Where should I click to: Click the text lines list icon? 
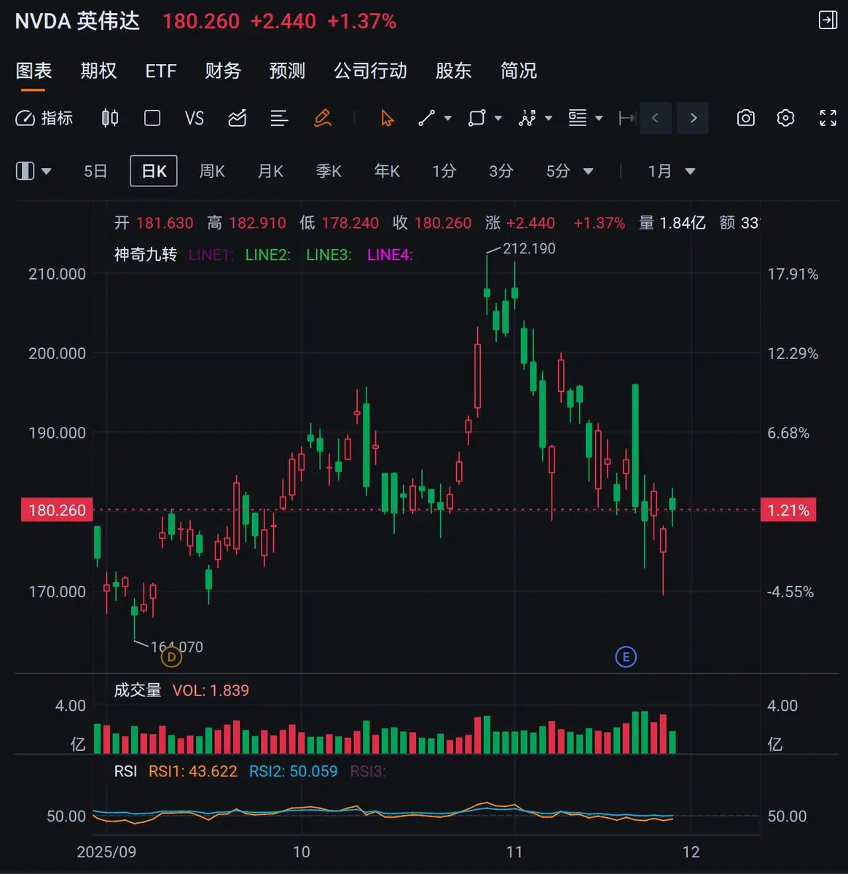coord(279,118)
